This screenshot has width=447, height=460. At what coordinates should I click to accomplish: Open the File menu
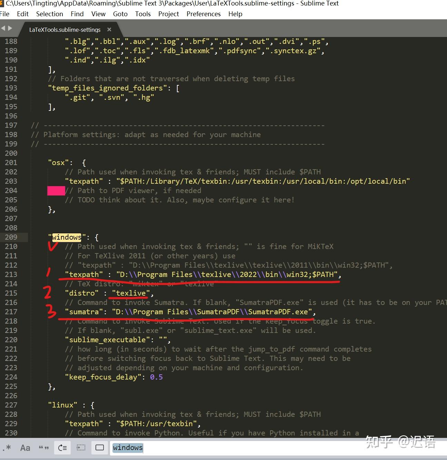pyautogui.click(x=4, y=14)
